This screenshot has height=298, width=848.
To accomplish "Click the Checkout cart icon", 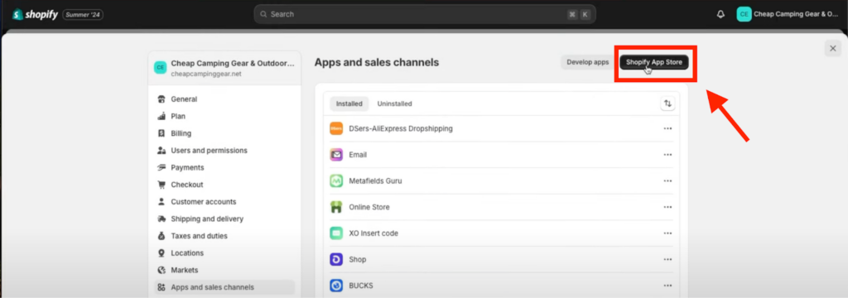I will [x=161, y=185].
